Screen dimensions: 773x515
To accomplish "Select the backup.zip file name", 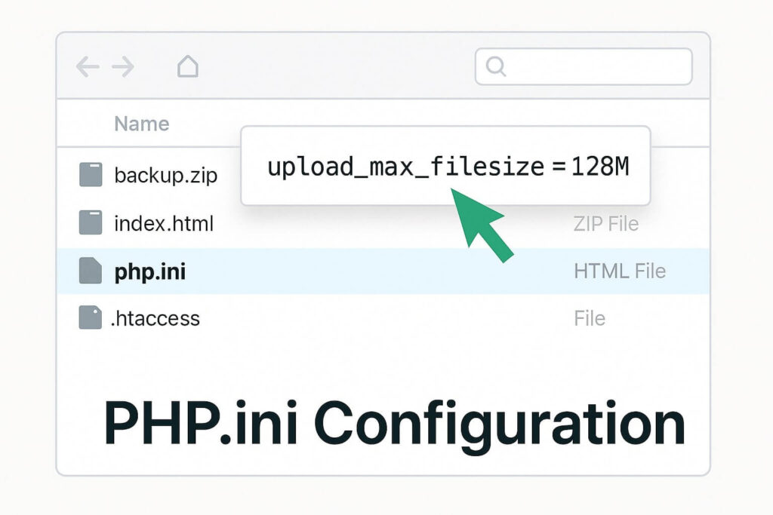I will (165, 175).
